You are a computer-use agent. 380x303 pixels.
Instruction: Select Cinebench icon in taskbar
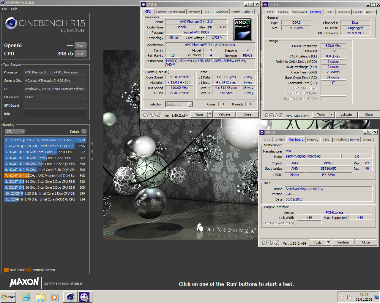[x=70, y=297]
